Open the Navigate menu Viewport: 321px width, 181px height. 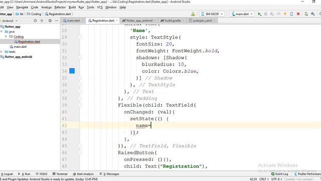coord(22,8)
